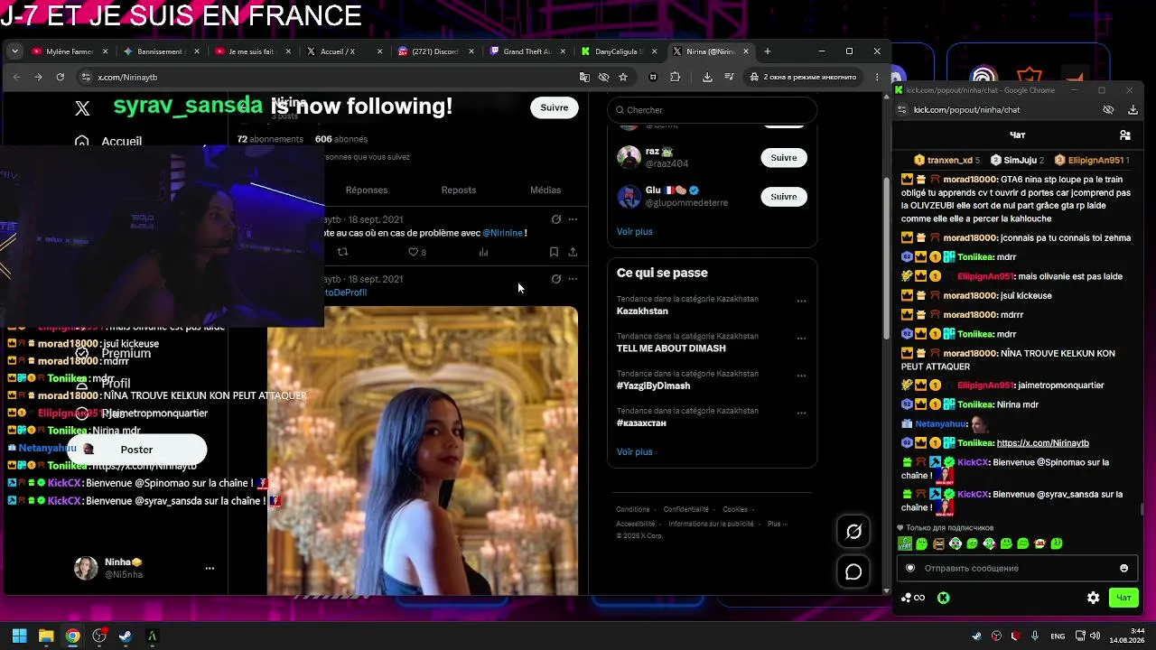This screenshot has width=1156, height=650.
Task: Click the Grok icon on the first post
Action: click(x=556, y=219)
